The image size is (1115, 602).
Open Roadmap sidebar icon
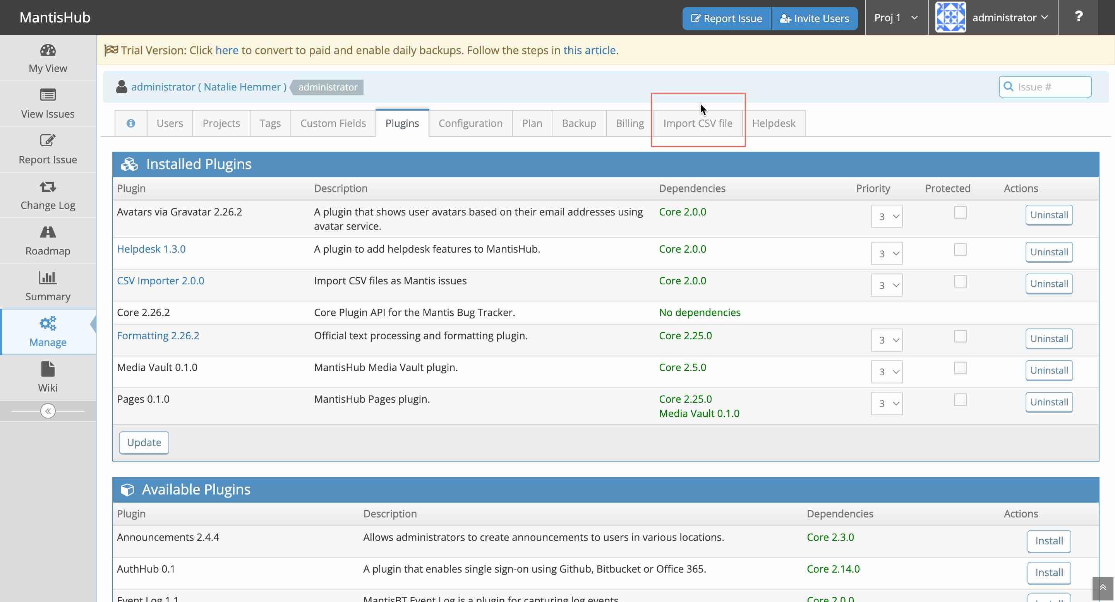coord(48,232)
